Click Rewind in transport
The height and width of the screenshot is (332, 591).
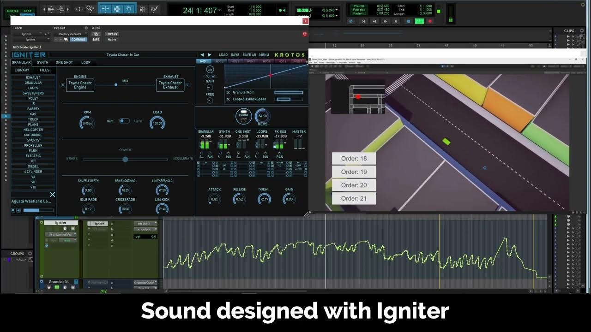pos(374,21)
